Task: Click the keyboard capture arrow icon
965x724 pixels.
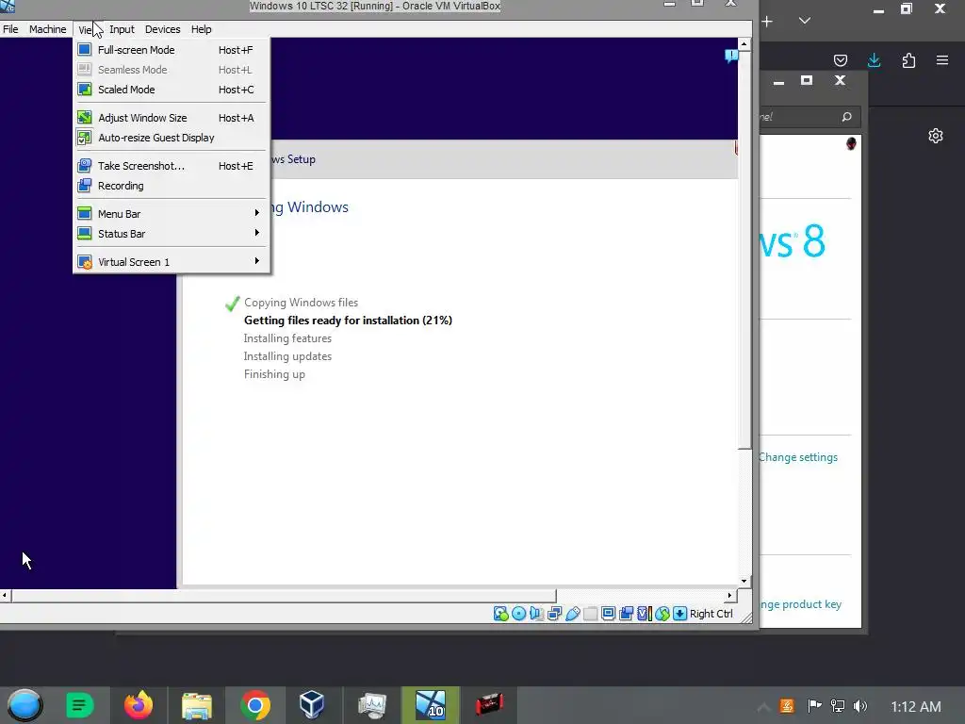Action: (x=680, y=613)
